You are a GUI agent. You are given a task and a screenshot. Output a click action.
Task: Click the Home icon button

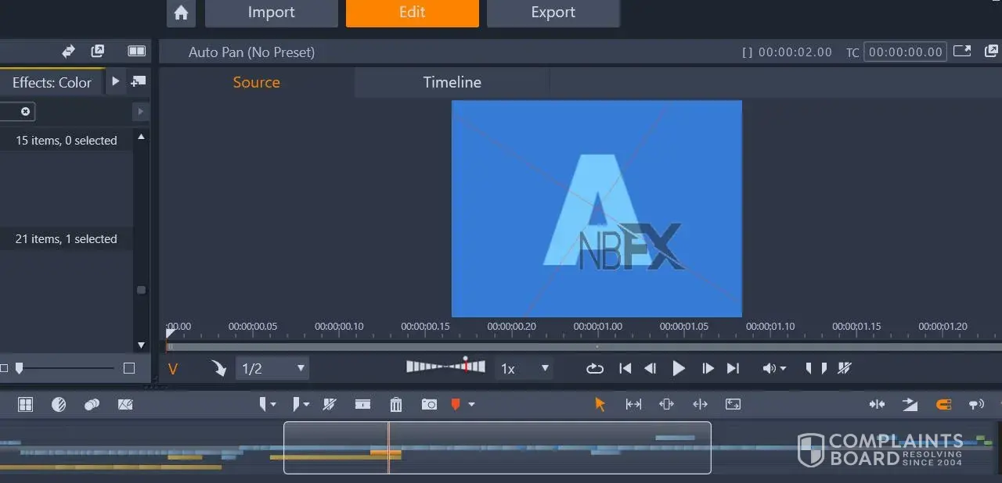(x=181, y=13)
